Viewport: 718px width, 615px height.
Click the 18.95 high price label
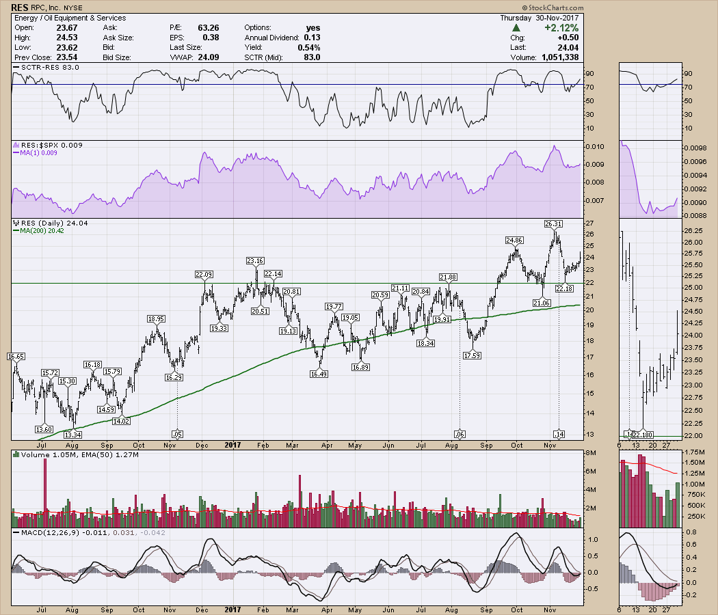pos(156,319)
